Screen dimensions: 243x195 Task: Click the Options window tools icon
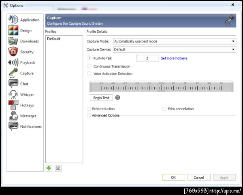(x=6, y=5)
